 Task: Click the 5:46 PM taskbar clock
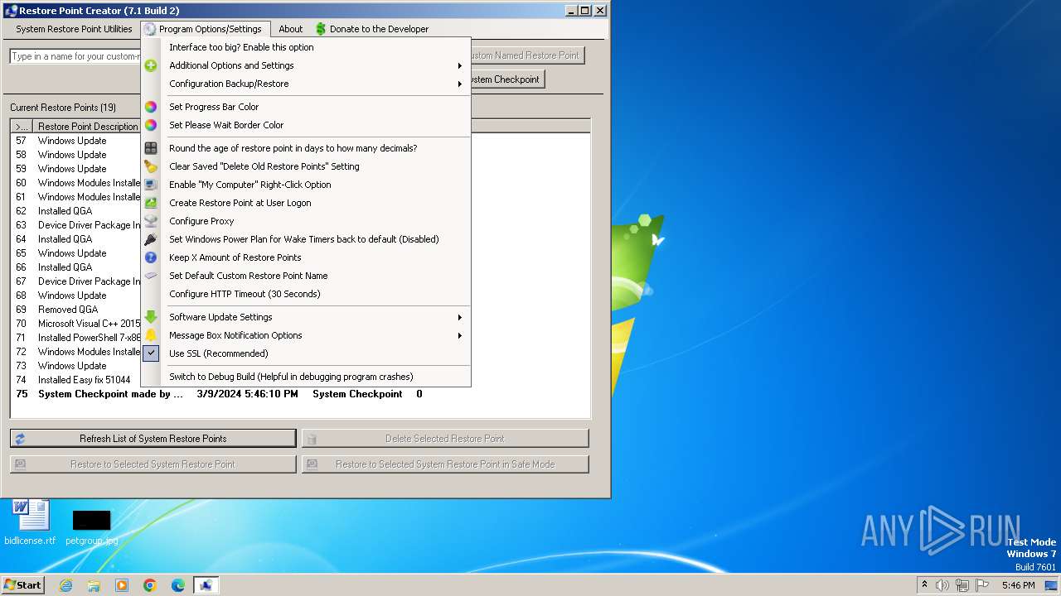[1018, 585]
